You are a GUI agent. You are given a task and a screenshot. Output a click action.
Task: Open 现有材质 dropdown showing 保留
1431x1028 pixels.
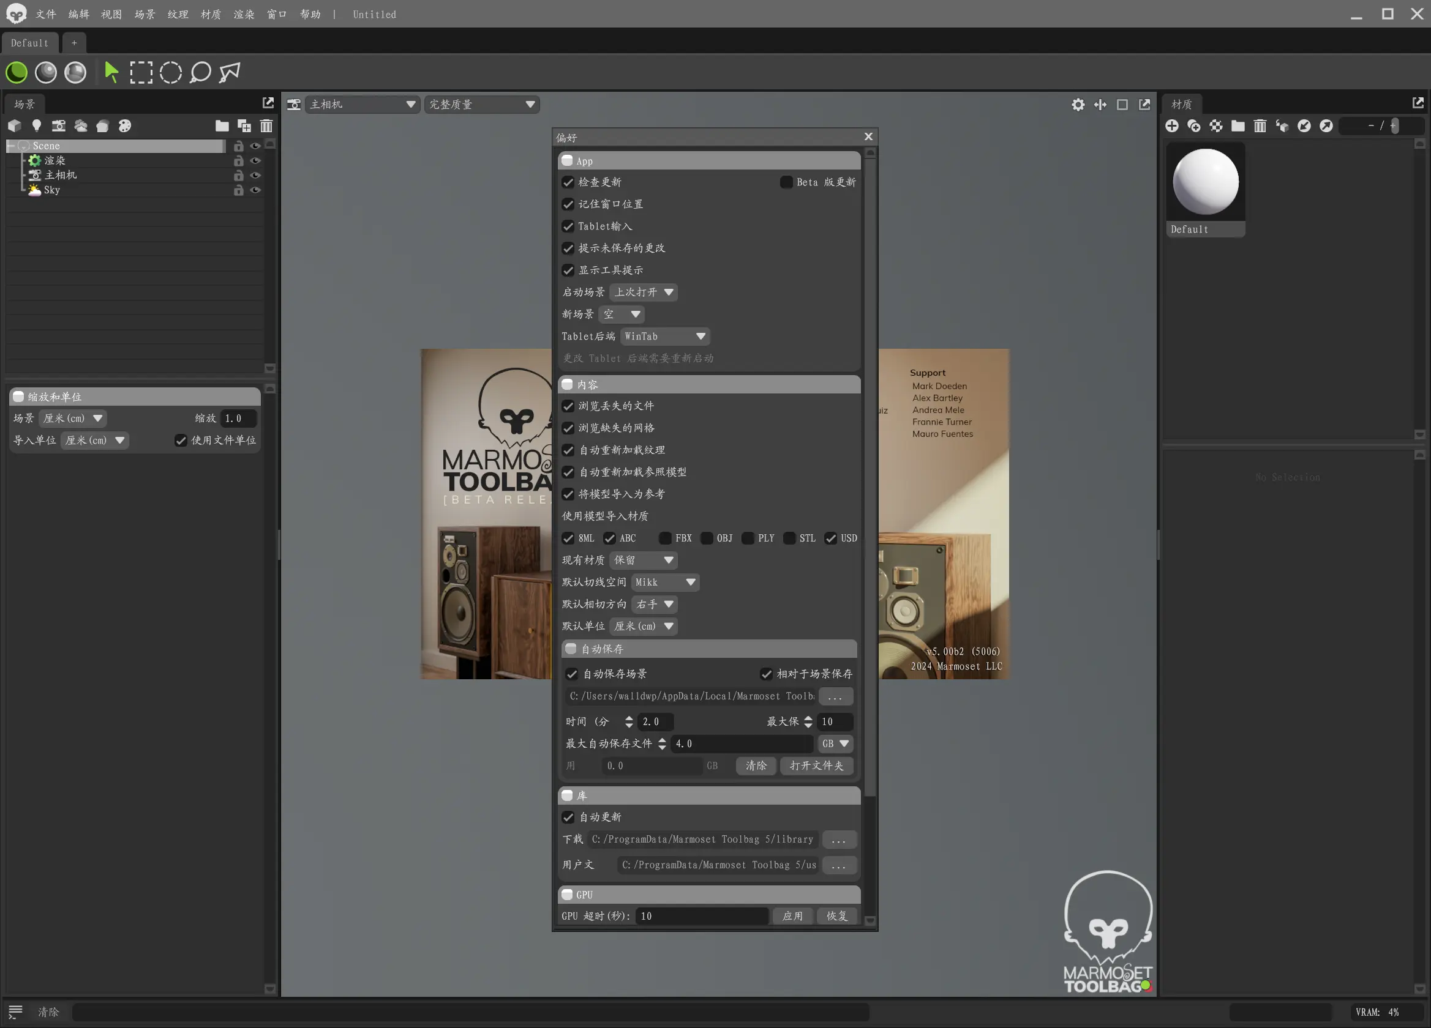pyautogui.click(x=644, y=560)
